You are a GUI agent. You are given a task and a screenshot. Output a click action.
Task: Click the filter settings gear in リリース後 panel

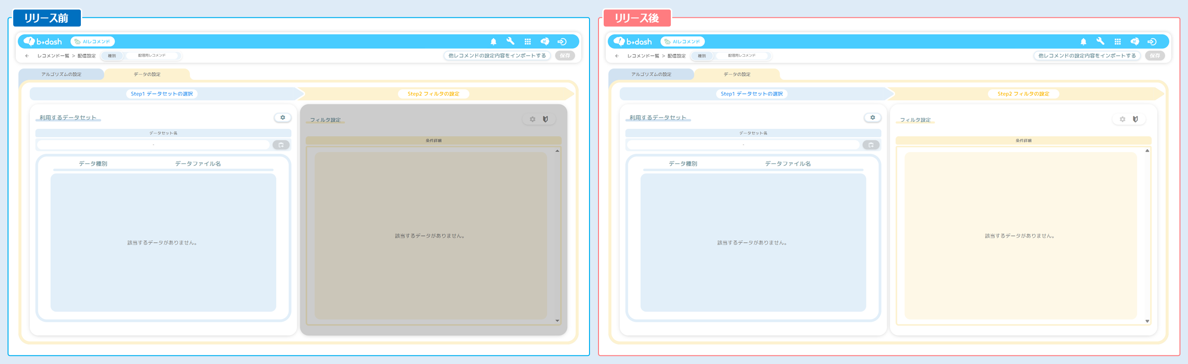coord(1122,119)
